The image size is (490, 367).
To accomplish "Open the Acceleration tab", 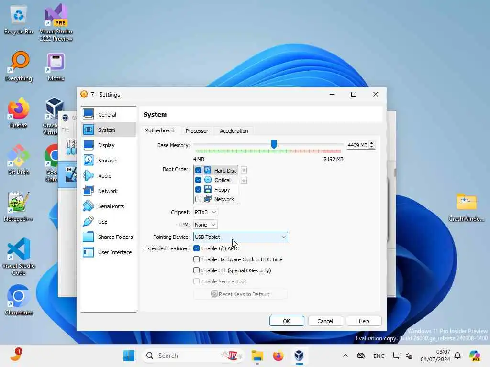I will coord(234,131).
